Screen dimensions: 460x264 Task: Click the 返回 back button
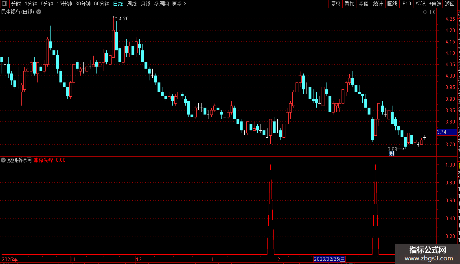450,4
